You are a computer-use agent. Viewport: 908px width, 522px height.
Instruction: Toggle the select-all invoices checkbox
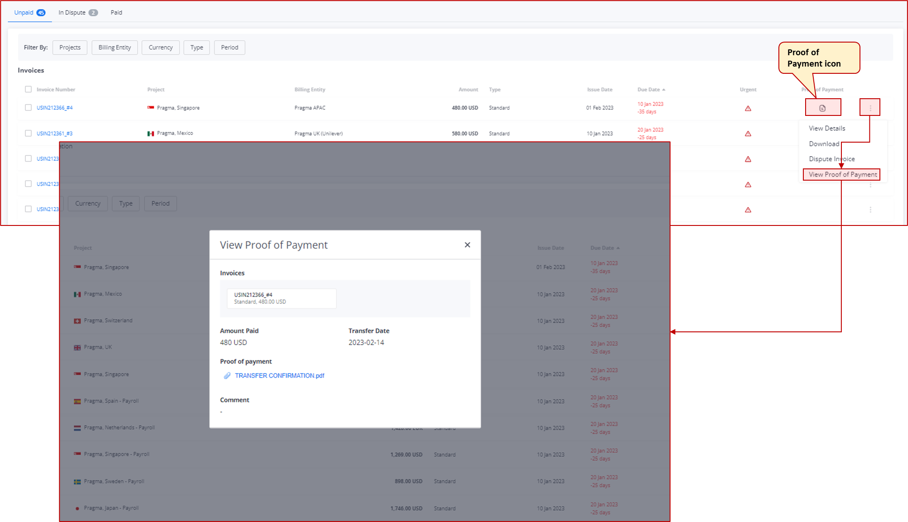click(x=28, y=89)
